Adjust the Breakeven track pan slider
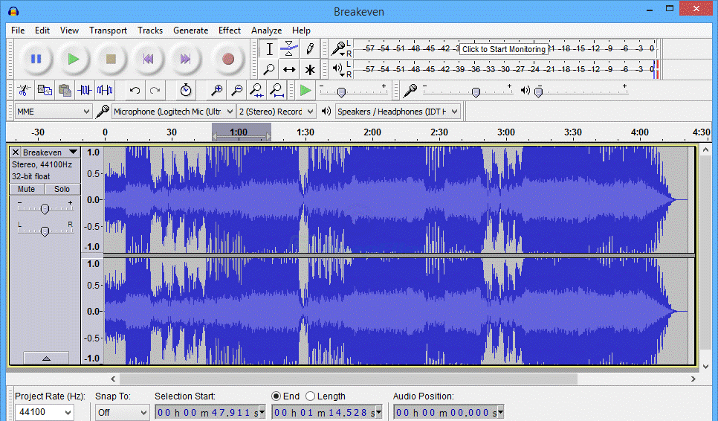The width and height of the screenshot is (718, 421). click(x=45, y=231)
